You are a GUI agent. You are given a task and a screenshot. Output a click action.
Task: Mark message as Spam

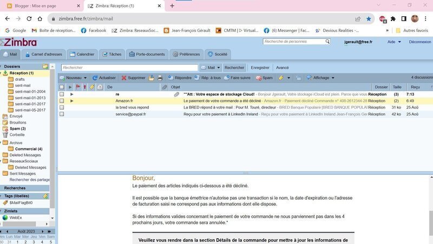(x=264, y=78)
